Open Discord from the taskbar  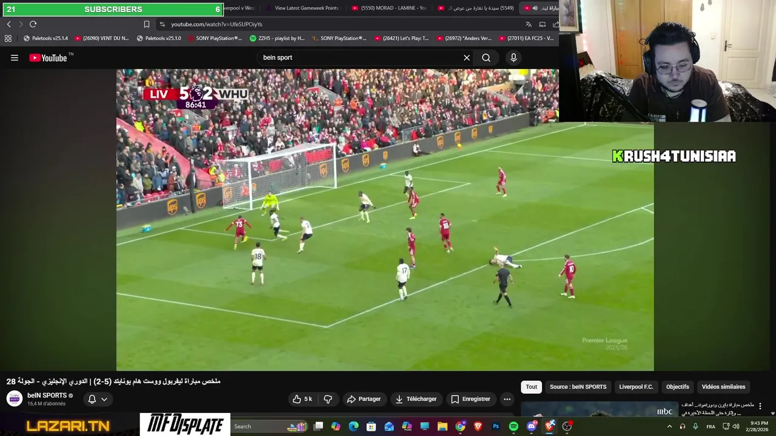532,426
